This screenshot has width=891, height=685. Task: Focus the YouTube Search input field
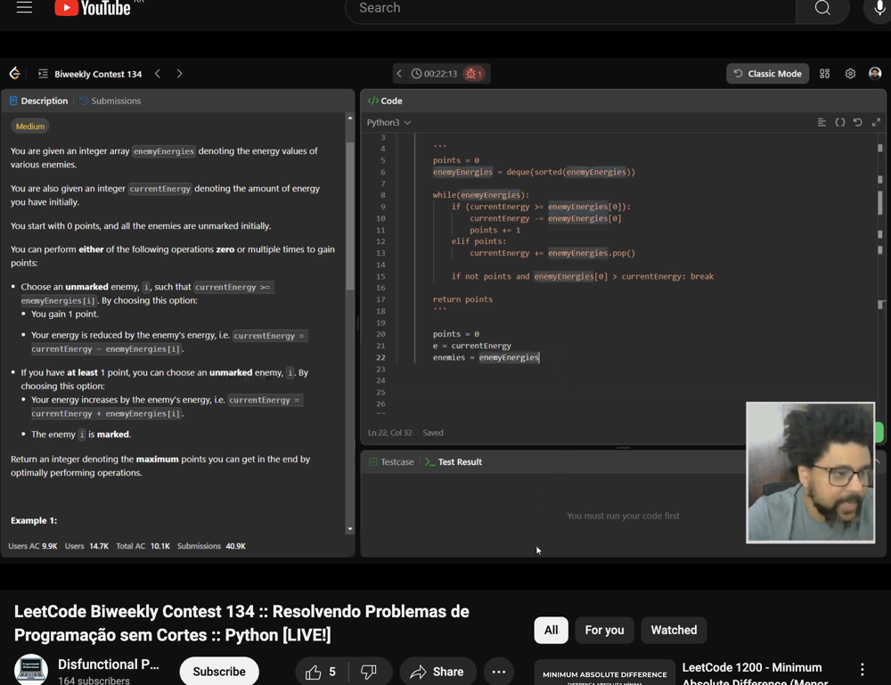click(x=570, y=9)
